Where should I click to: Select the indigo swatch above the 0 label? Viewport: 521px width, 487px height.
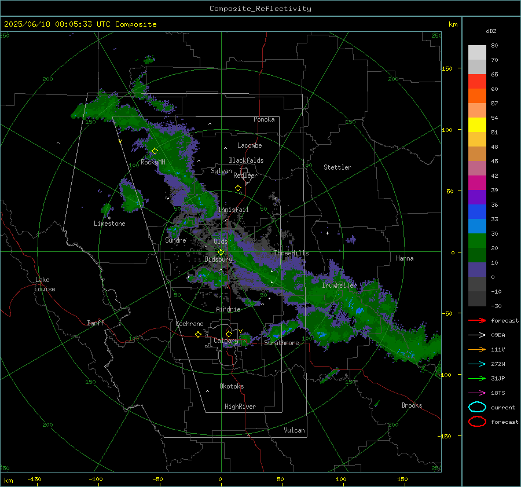477,270
